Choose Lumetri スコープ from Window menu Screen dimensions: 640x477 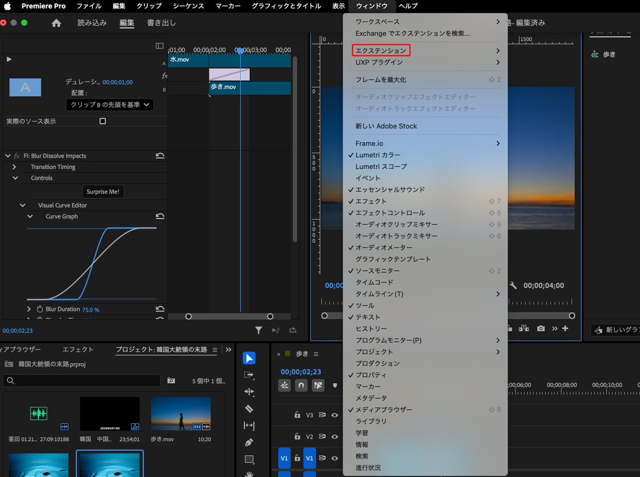[425, 166]
